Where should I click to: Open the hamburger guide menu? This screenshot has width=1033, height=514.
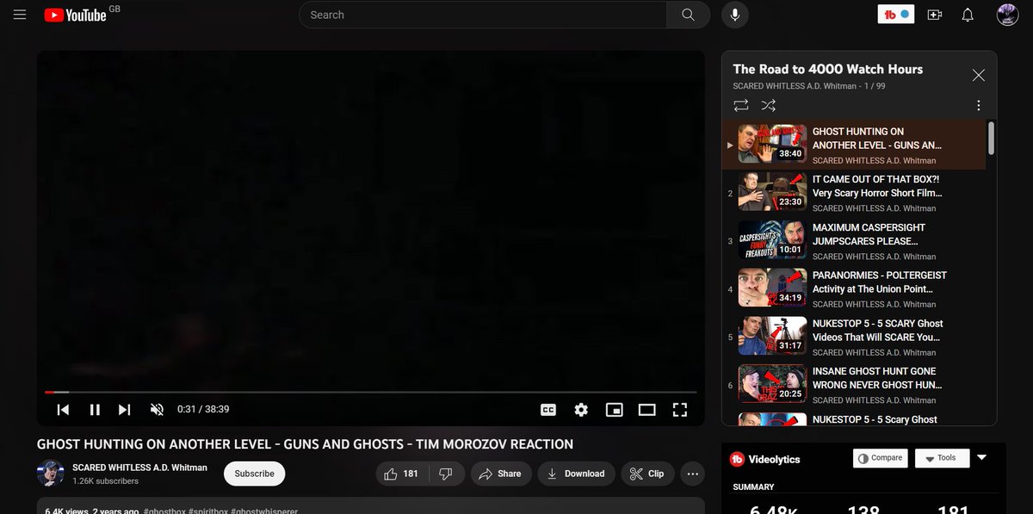click(x=20, y=15)
